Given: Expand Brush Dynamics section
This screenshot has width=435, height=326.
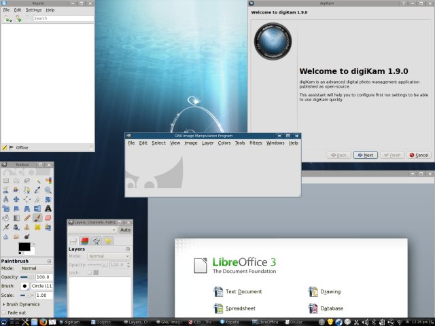Looking at the screenshot, I should 3,304.
